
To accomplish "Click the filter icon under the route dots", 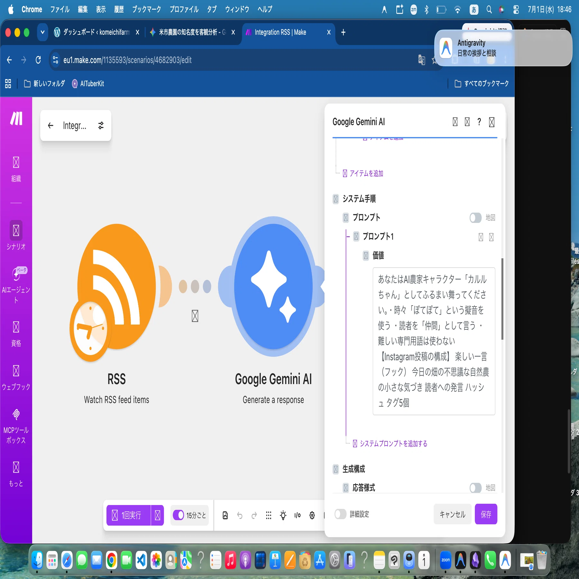I will point(195,316).
